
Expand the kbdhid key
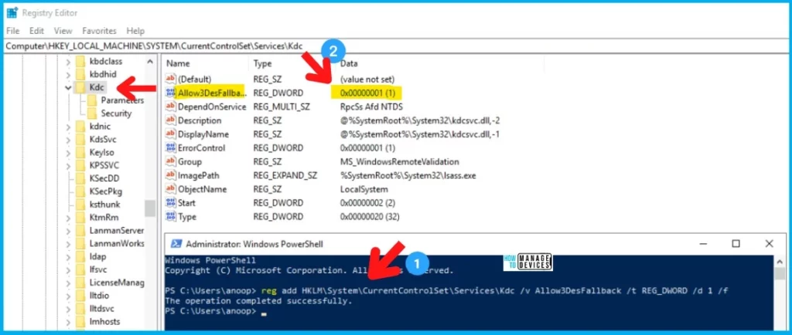pyautogui.click(x=68, y=75)
